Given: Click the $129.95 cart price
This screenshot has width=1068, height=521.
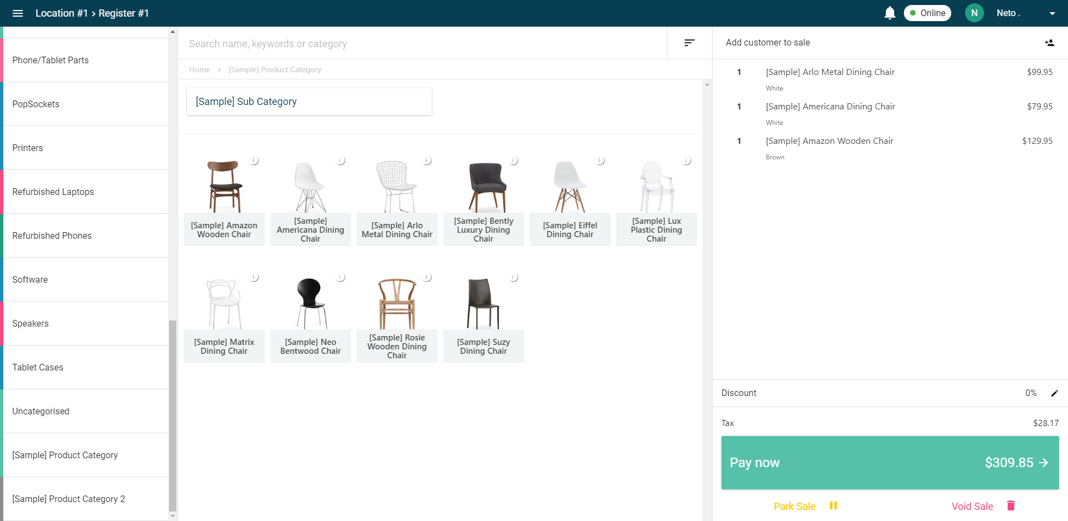Looking at the screenshot, I should point(1037,141).
